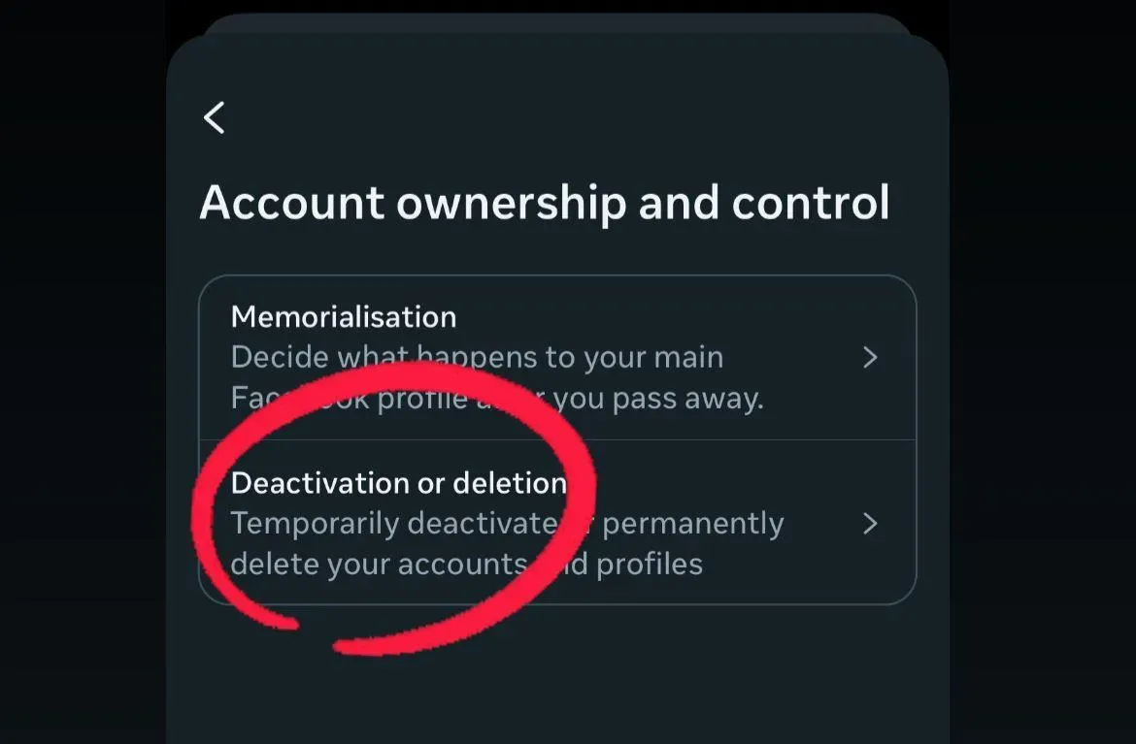Click the word 'permanently' in the description
The width and height of the screenshot is (1136, 744).
tap(693, 524)
